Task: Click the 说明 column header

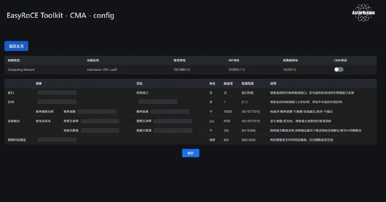Action: [273, 83]
